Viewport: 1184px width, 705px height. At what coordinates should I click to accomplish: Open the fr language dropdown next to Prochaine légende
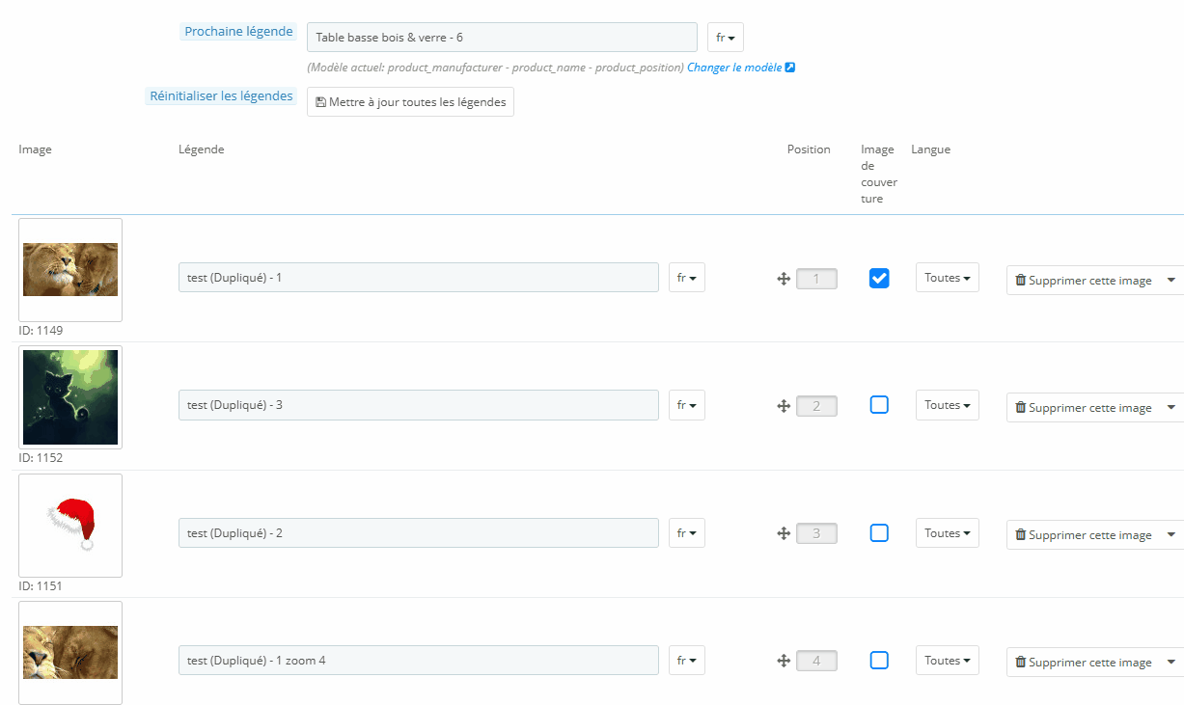click(725, 38)
